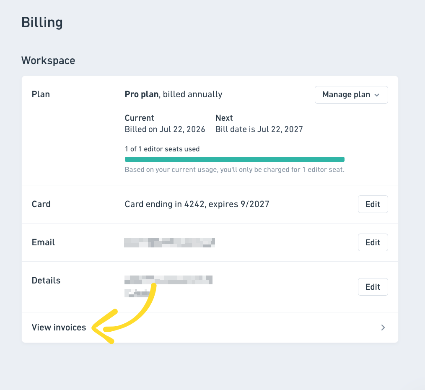The image size is (425, 390).
Task: Select the Pro plan billed annually text
Action: pyautogui.click(x=174, y=94)
